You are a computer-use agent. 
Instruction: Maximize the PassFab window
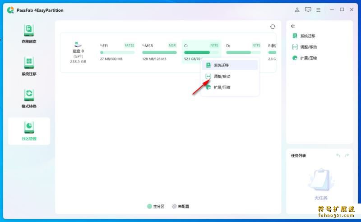(x=342, y=9)
